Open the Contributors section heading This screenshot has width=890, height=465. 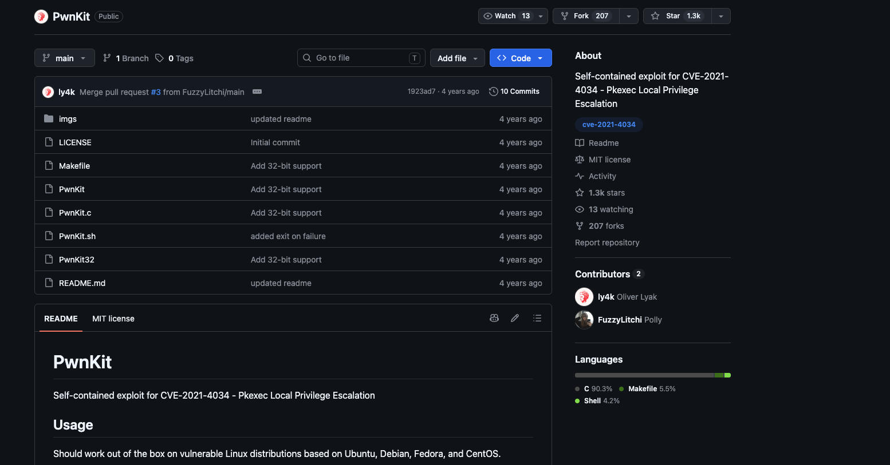[609, 274]
